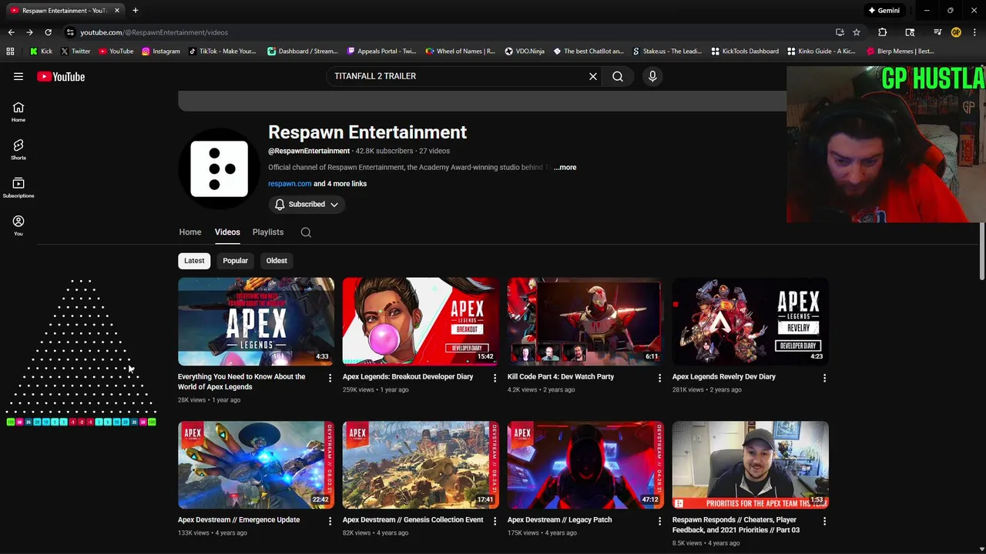Go forward in browser history

(x=29, y=32)
